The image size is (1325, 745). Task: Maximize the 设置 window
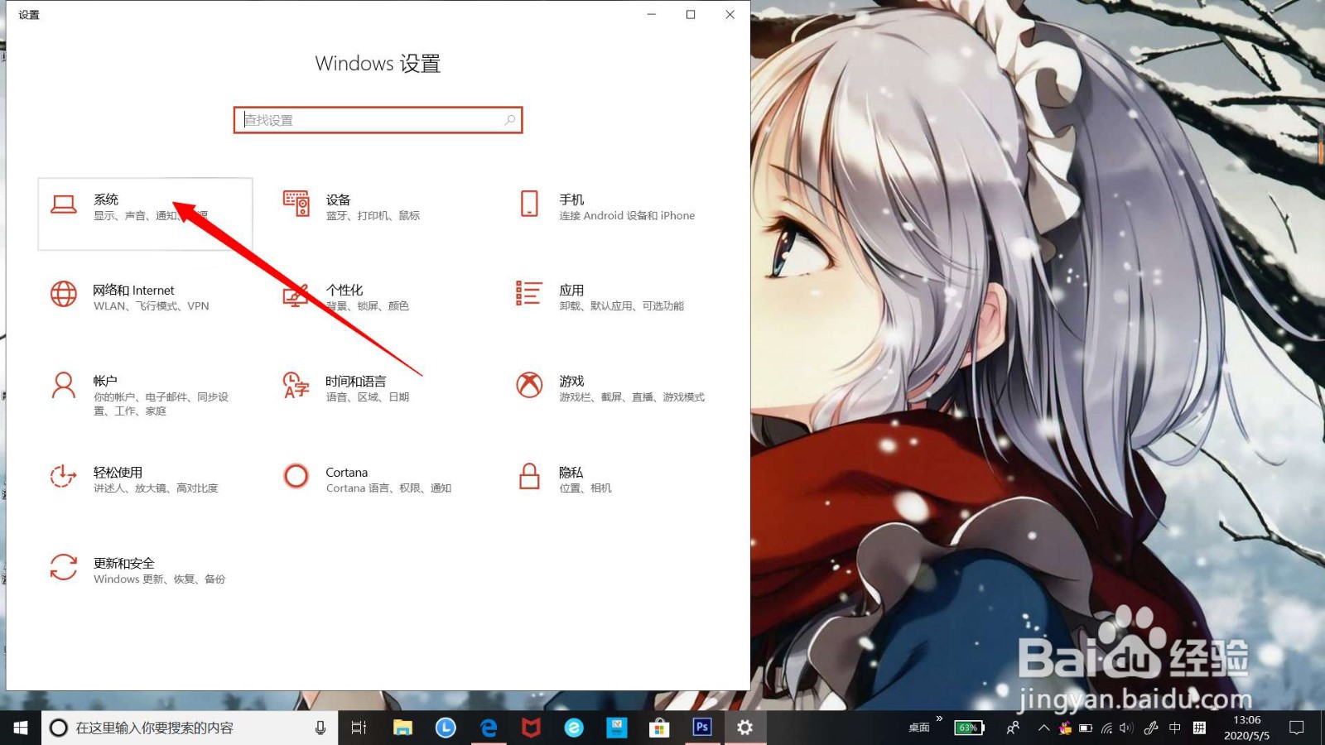click(x=691, y=14)
